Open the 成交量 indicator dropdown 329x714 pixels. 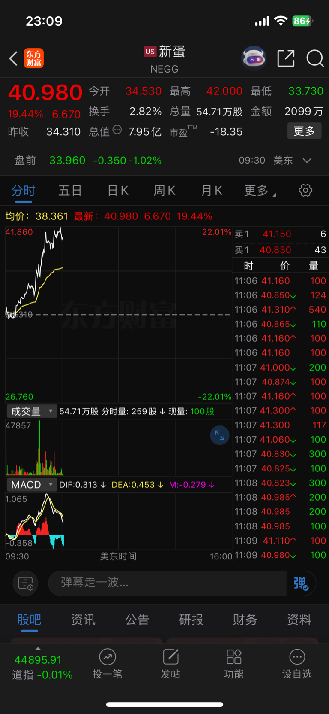point(32,411)
